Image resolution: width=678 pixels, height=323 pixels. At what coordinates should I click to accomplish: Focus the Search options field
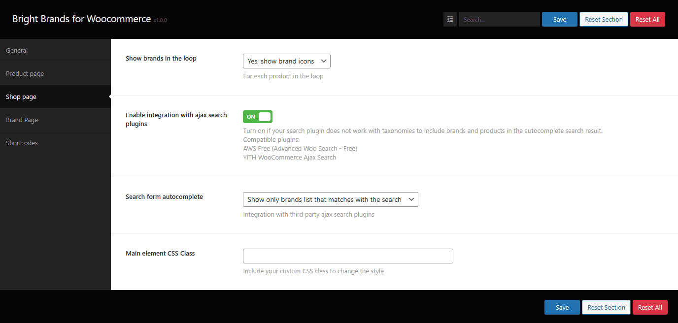499,19
